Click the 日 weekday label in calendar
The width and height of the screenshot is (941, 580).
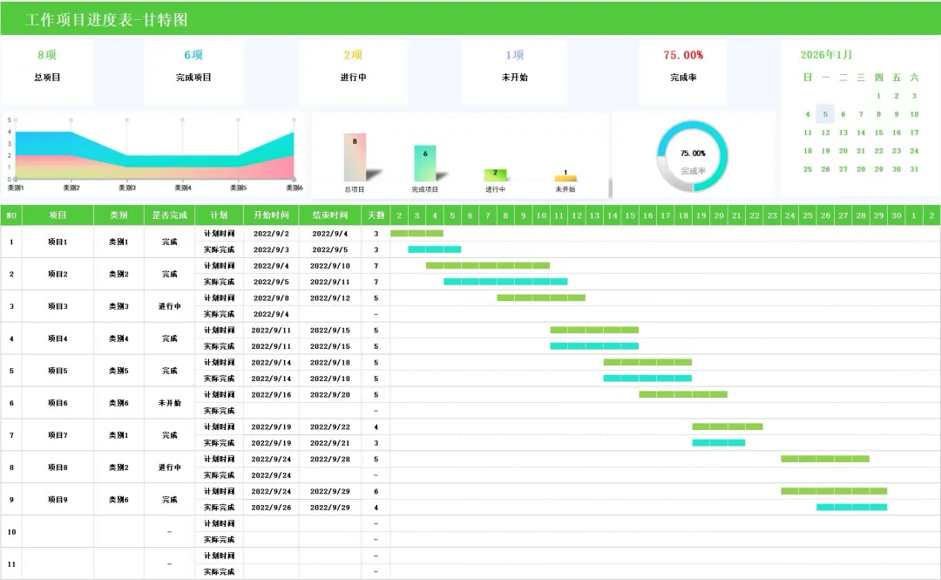coord(808,78)
